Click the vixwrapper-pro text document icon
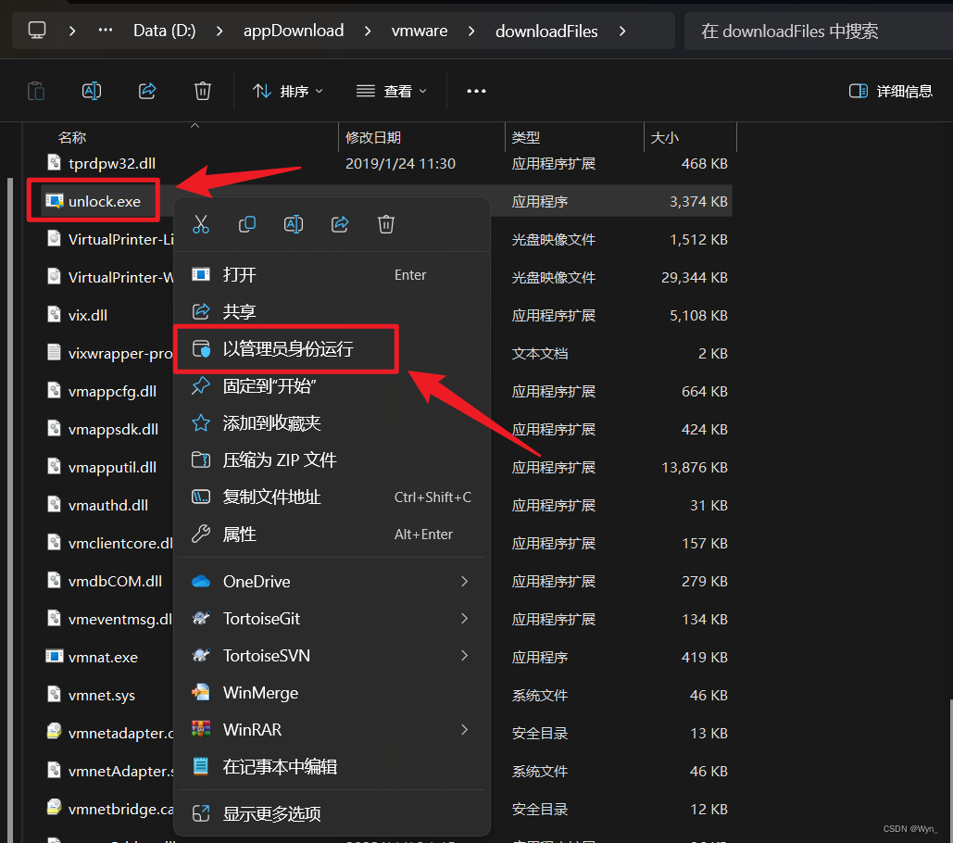This screenshot has height=843, width=953. (x=54, y=352)
